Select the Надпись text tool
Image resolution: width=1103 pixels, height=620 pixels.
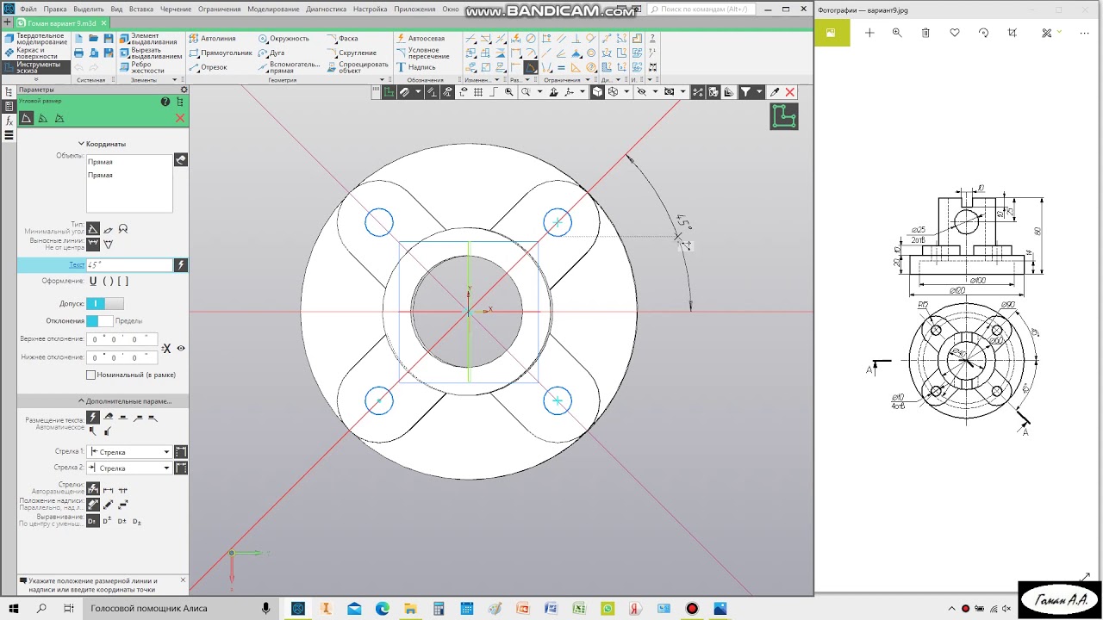[416, 67]
